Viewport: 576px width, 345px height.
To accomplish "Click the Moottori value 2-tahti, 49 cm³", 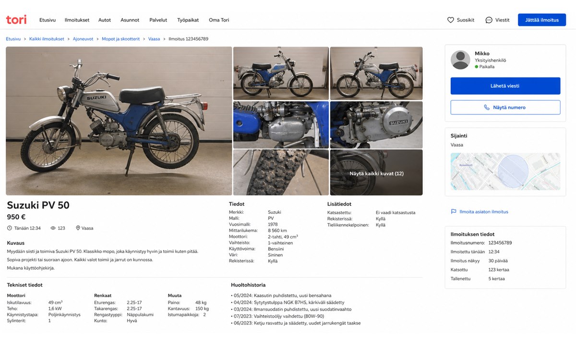I will pyautogui.click(x=283, y=237).
